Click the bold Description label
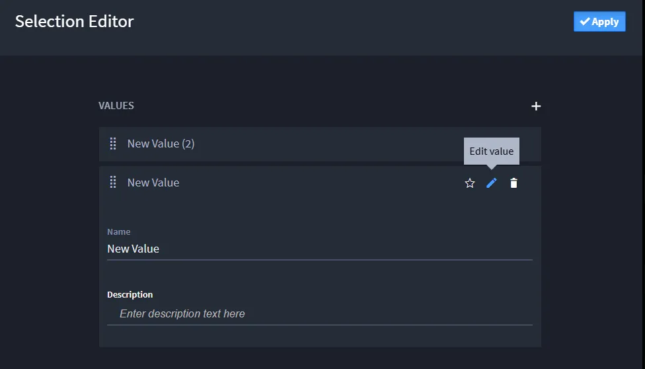The image size is (645, 369). (130, 294)
